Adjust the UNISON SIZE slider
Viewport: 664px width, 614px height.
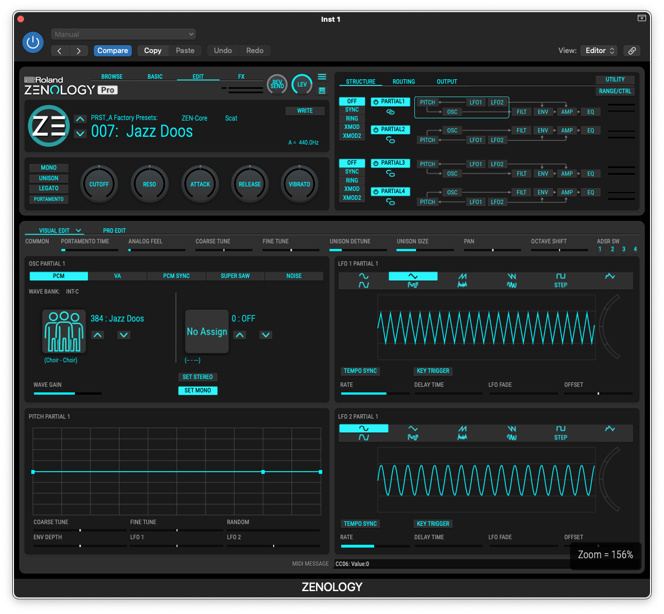pyautogui.click(x=425, y=251)
